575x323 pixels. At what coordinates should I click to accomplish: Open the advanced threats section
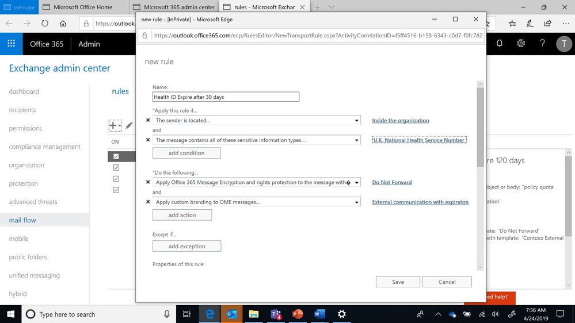[33, 202]
